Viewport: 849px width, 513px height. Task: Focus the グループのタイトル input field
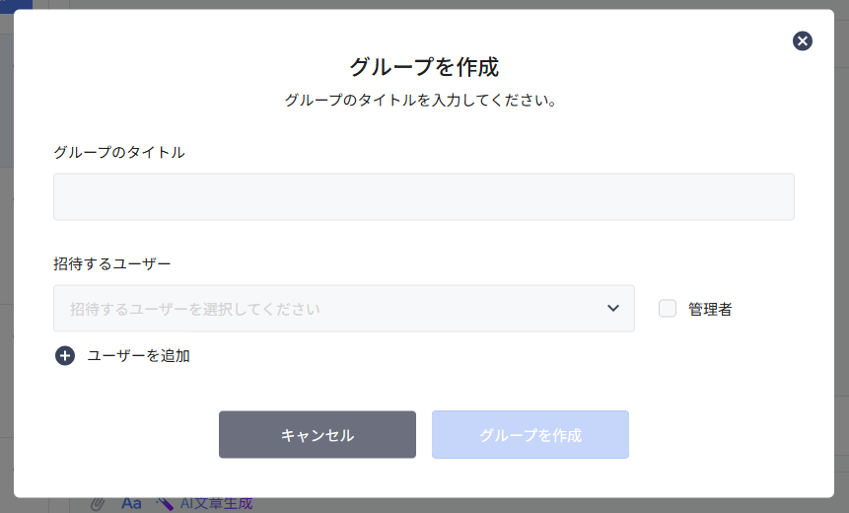click(x=423, y=197)
